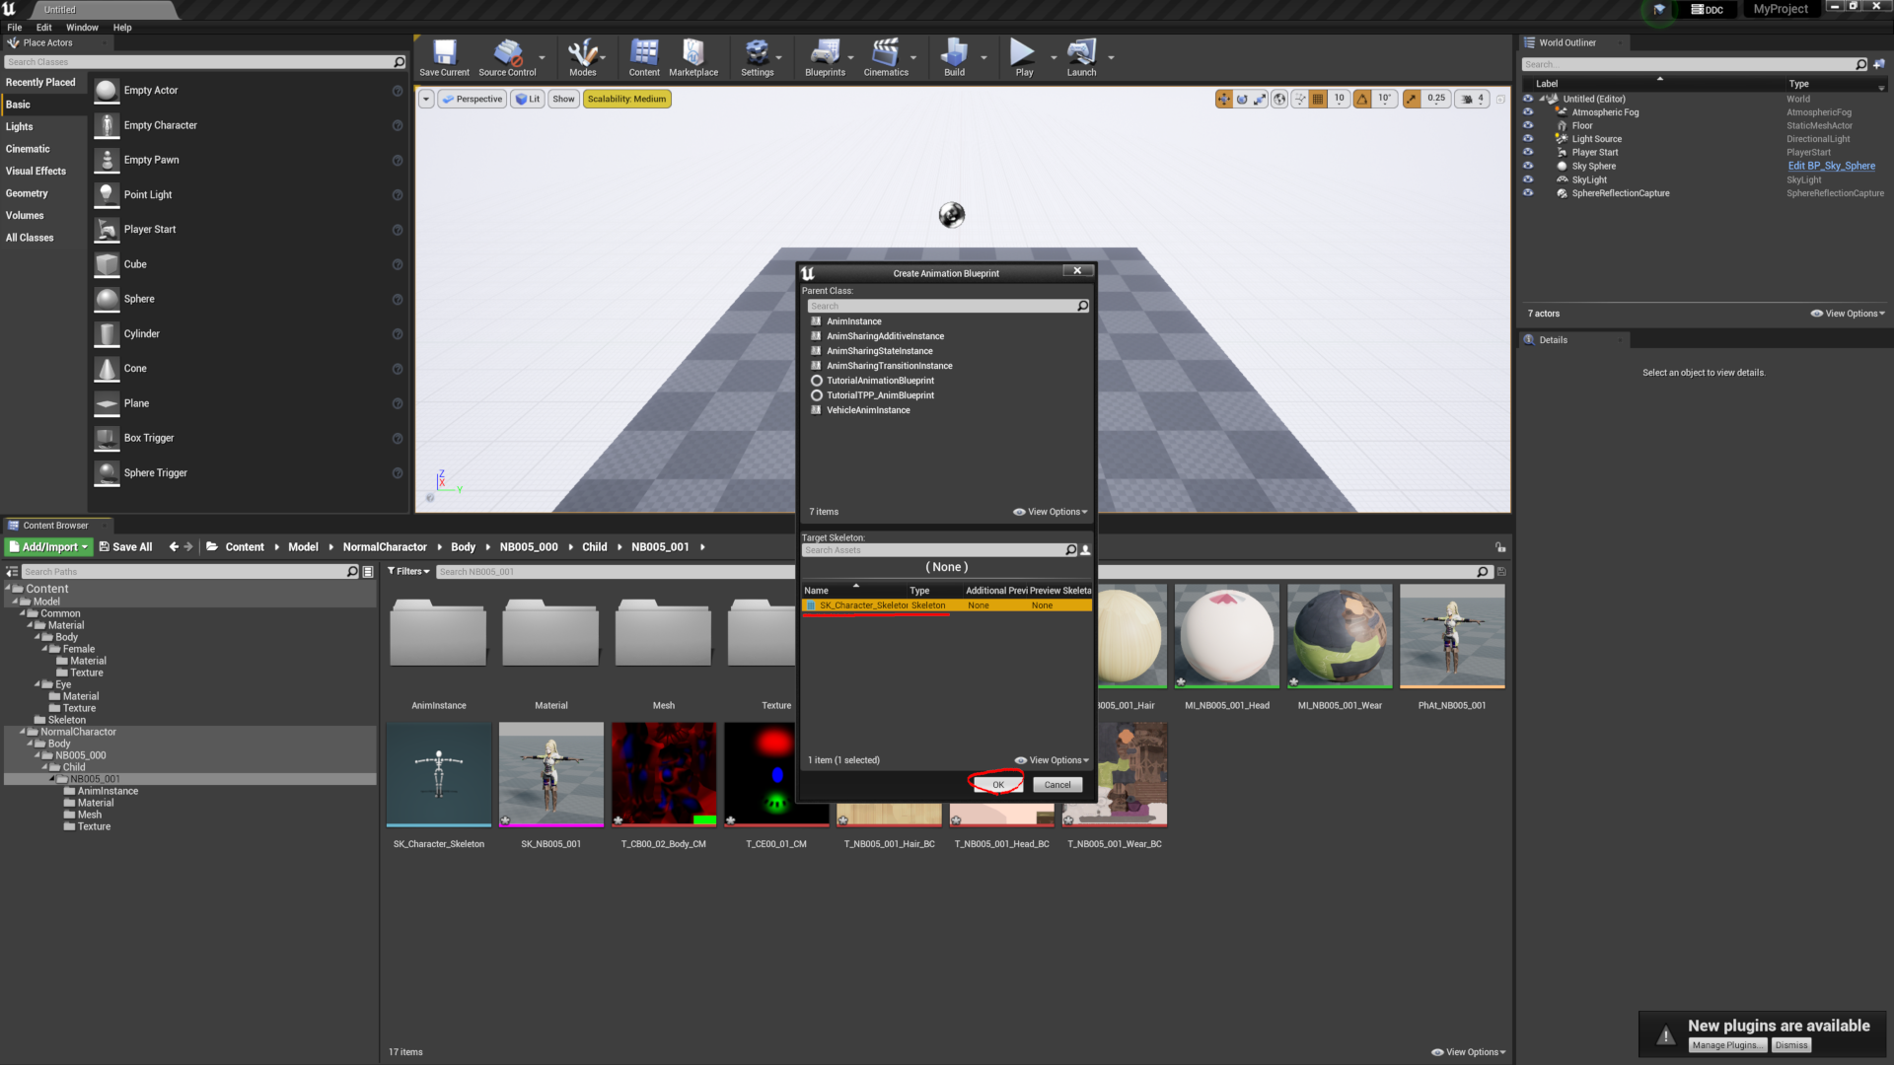Toggle visibility of Floor actor

1528,125
